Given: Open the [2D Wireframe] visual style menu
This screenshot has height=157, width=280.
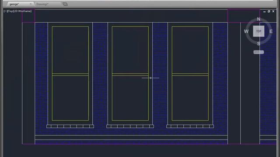Looking at the screenshot, I should (x=23, y=11).
